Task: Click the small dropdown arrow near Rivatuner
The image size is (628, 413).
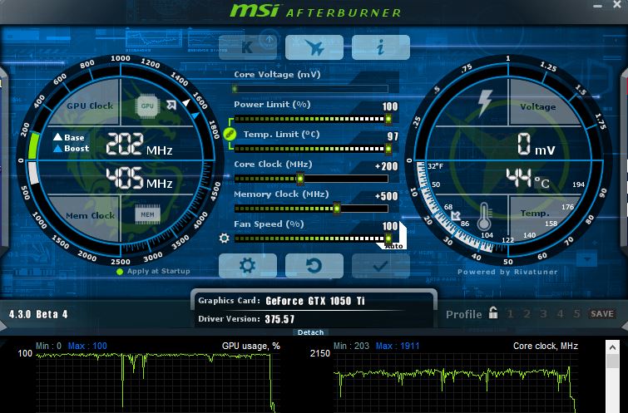Action: pyautogui.click(x=587, y=259)
